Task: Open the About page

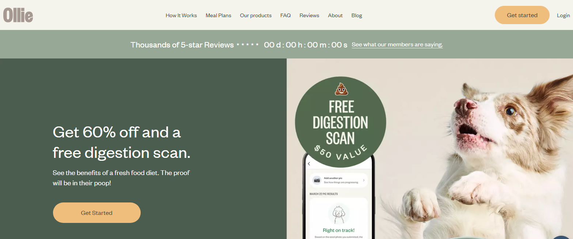Action: (335, 15)
